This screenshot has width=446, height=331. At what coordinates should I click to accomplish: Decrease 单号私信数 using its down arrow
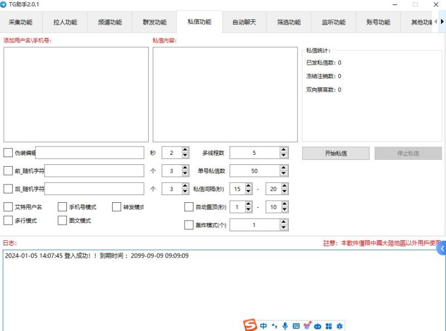283,173
